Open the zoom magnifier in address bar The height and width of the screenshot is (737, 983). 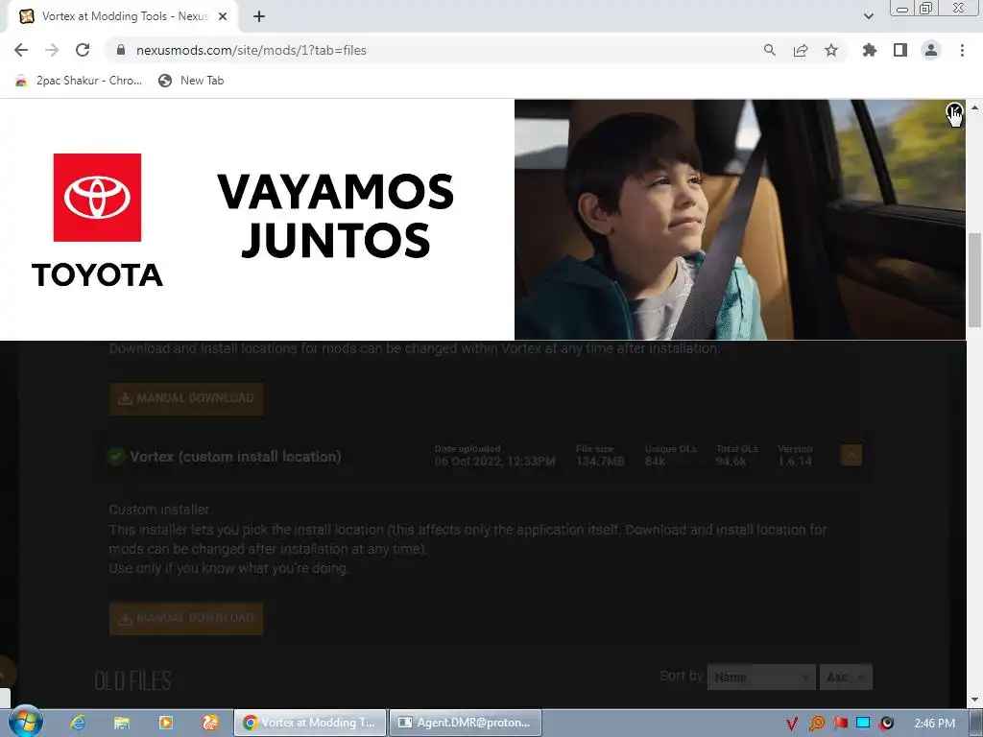click(769, 50)
